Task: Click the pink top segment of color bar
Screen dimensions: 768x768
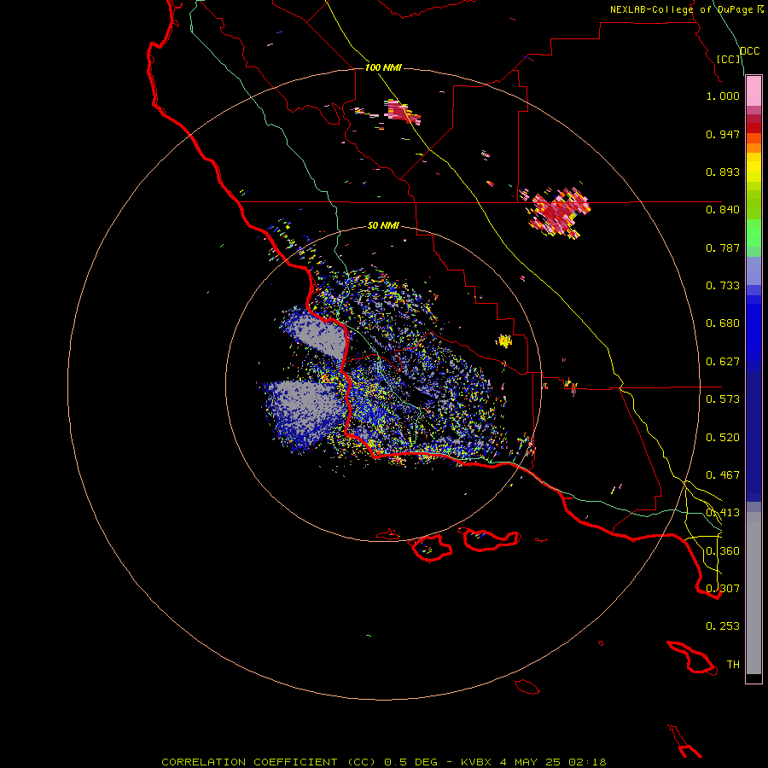Action: (753, 91)
